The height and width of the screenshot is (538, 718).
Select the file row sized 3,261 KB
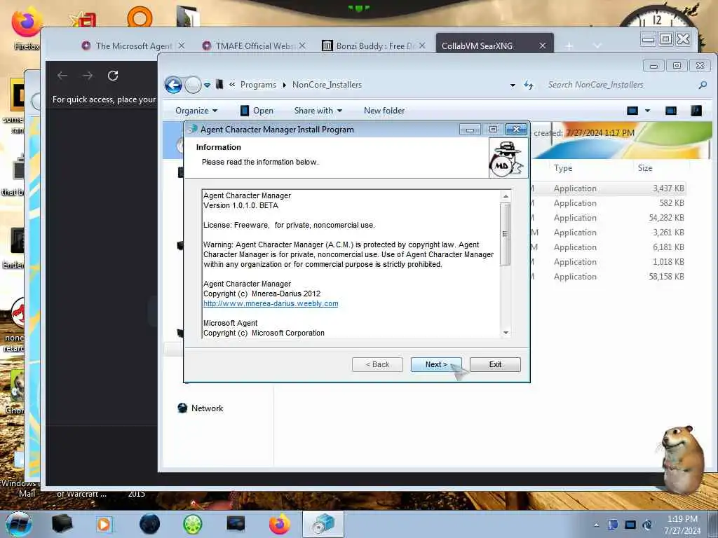point(608,233)
